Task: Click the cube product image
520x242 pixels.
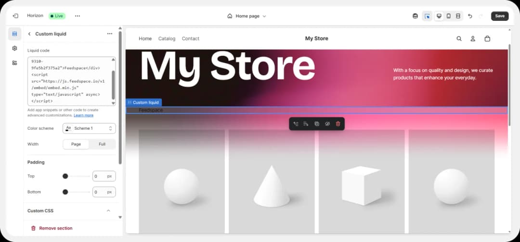Action: 362,181
